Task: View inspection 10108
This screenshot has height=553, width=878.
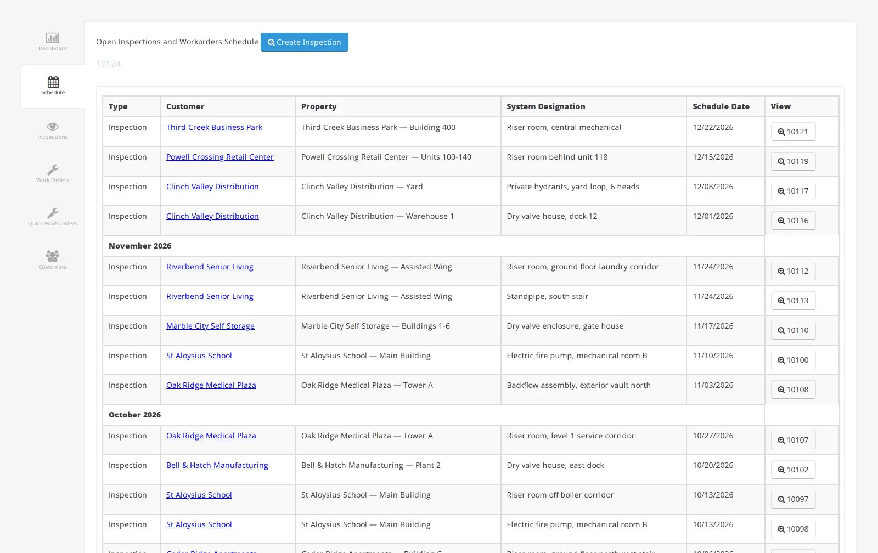Action: click(x=793, y=390)
